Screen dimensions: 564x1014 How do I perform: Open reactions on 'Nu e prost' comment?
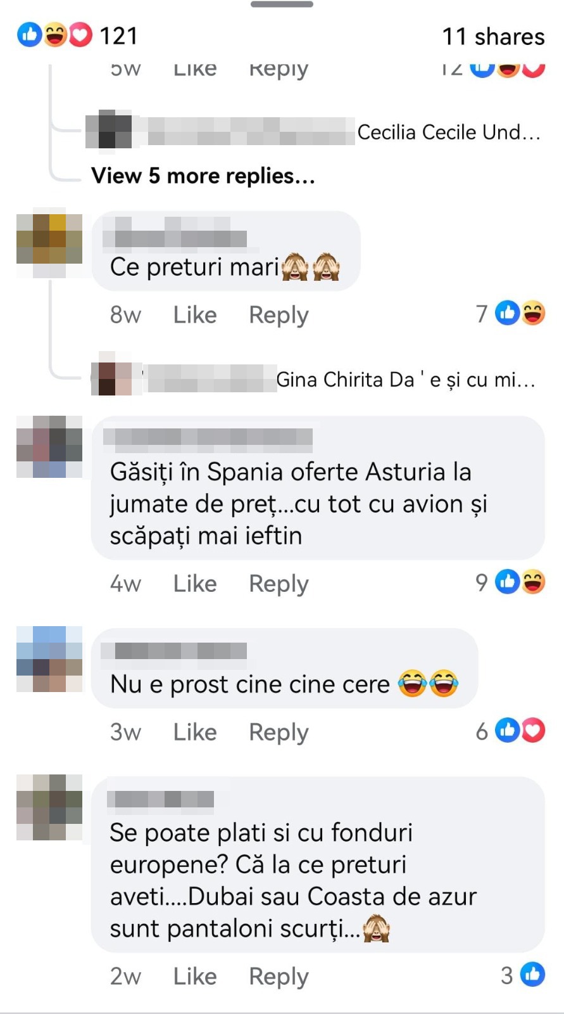click(520, 731)
